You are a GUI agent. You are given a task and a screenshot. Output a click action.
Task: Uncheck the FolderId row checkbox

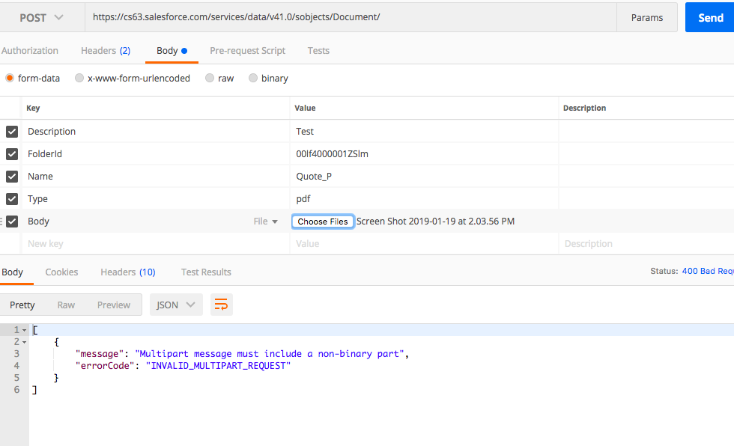point(12,154)
